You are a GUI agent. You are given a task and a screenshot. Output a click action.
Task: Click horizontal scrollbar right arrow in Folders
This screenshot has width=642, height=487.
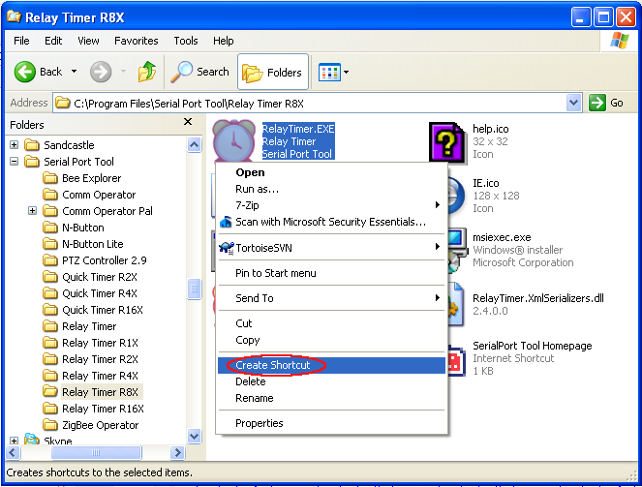tap(177, 452)
